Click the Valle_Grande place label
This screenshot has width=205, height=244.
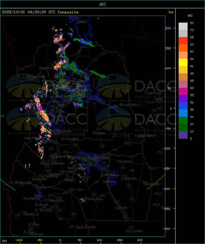tap(78, 168)
